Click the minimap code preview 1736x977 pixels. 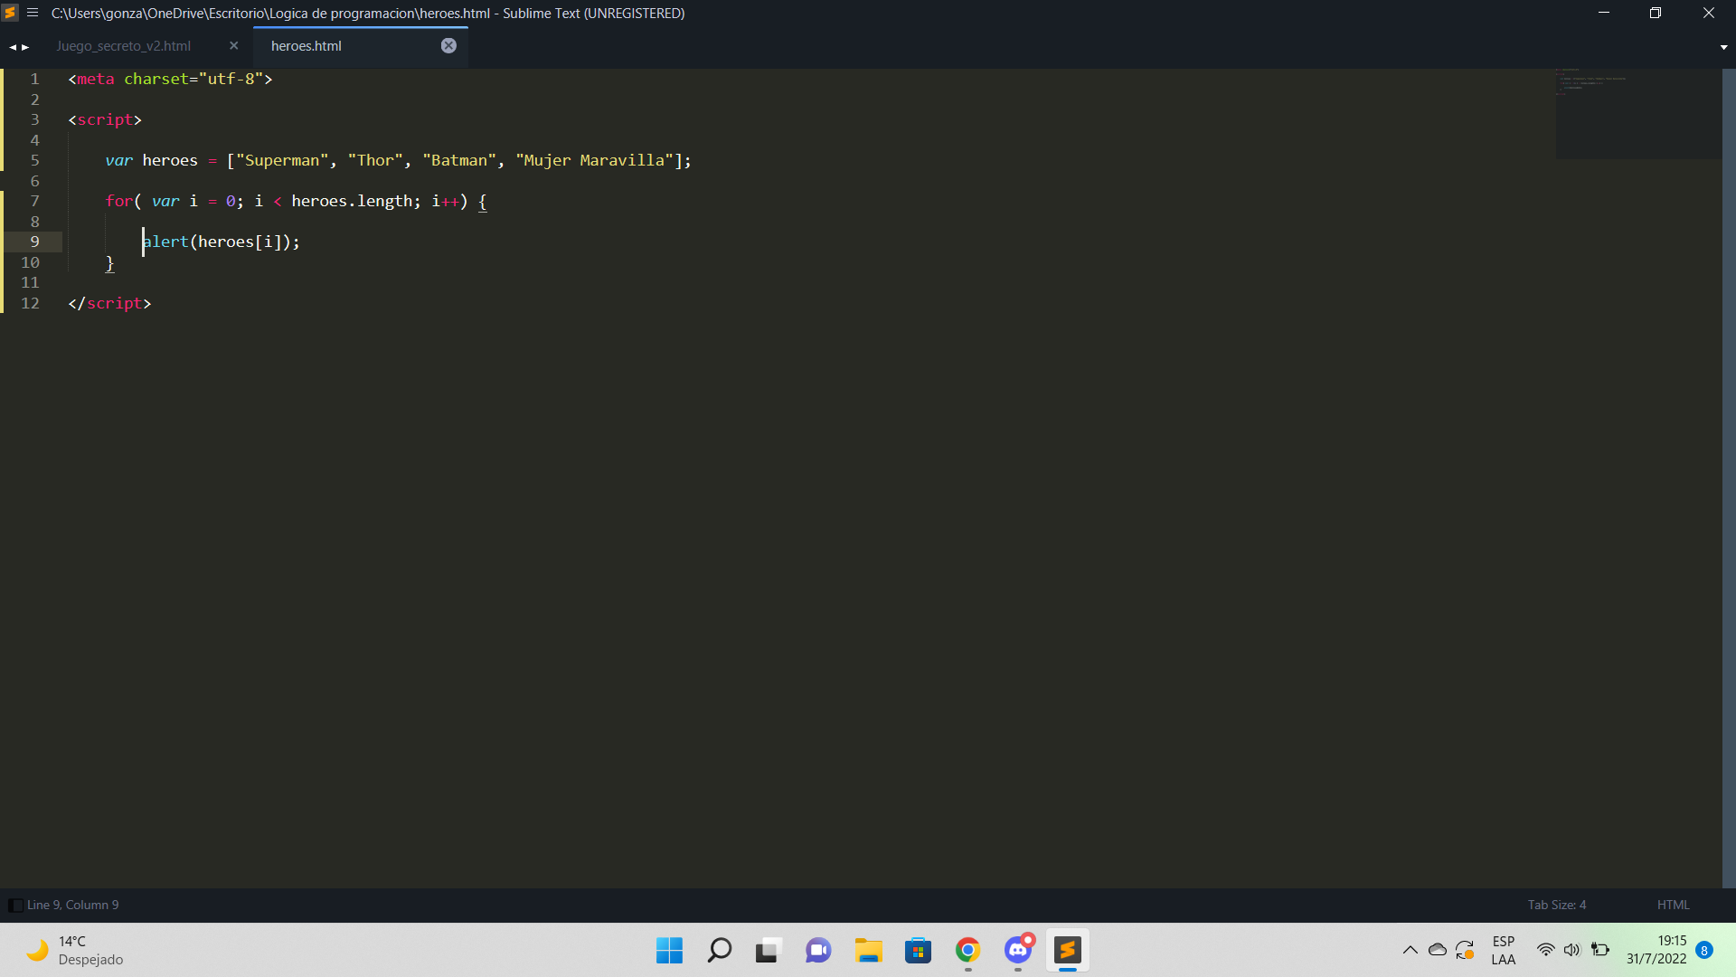point(1637,113)
